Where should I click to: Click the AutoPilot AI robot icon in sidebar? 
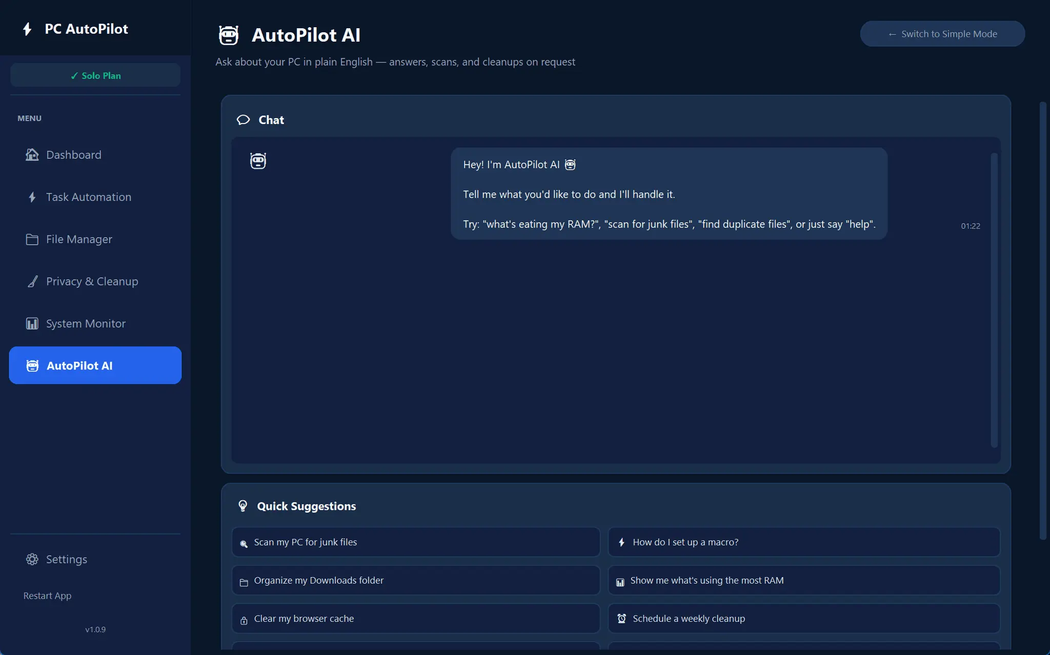click(x=32, y=365)
